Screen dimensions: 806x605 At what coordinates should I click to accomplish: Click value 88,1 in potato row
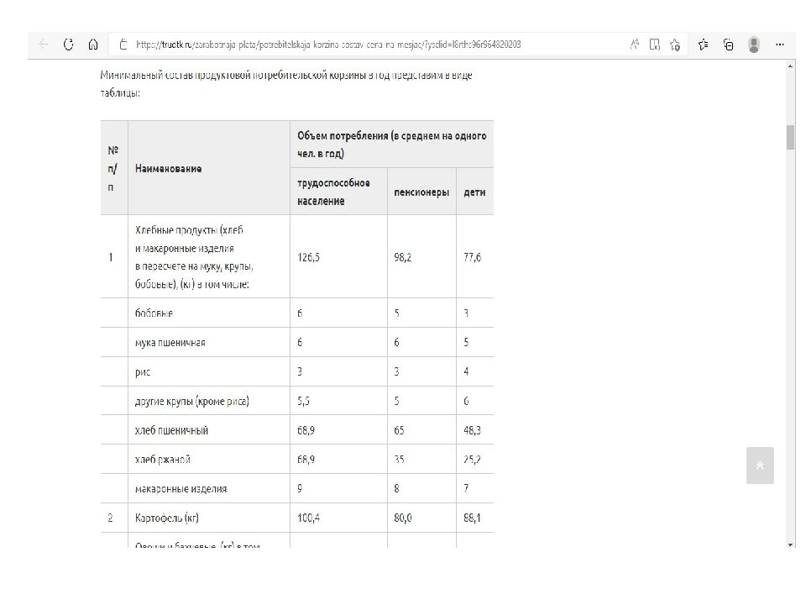tap(473, 518)
